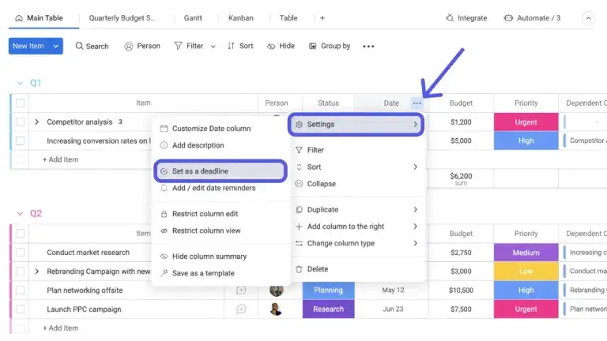Expand the Add column to the right submenu

pyautogui.click(x=415, y=227)
